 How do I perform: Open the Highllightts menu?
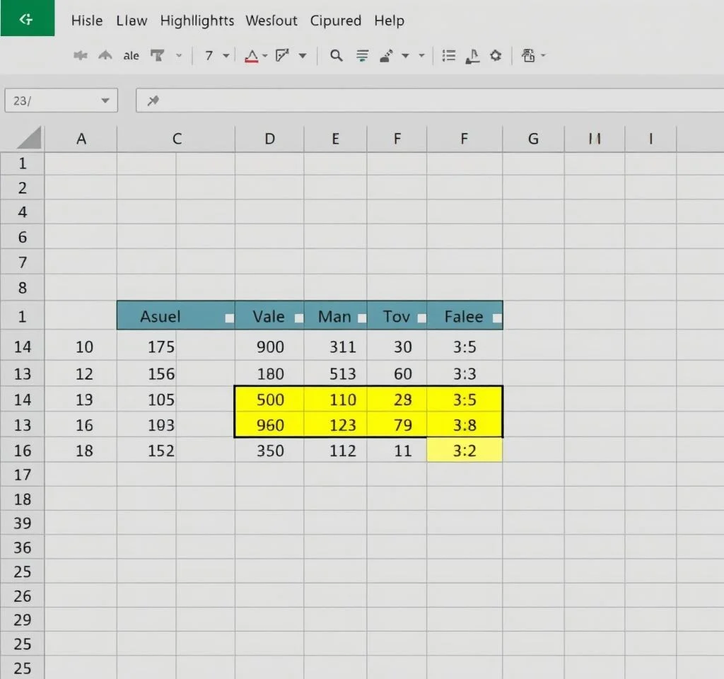[197, 21]
